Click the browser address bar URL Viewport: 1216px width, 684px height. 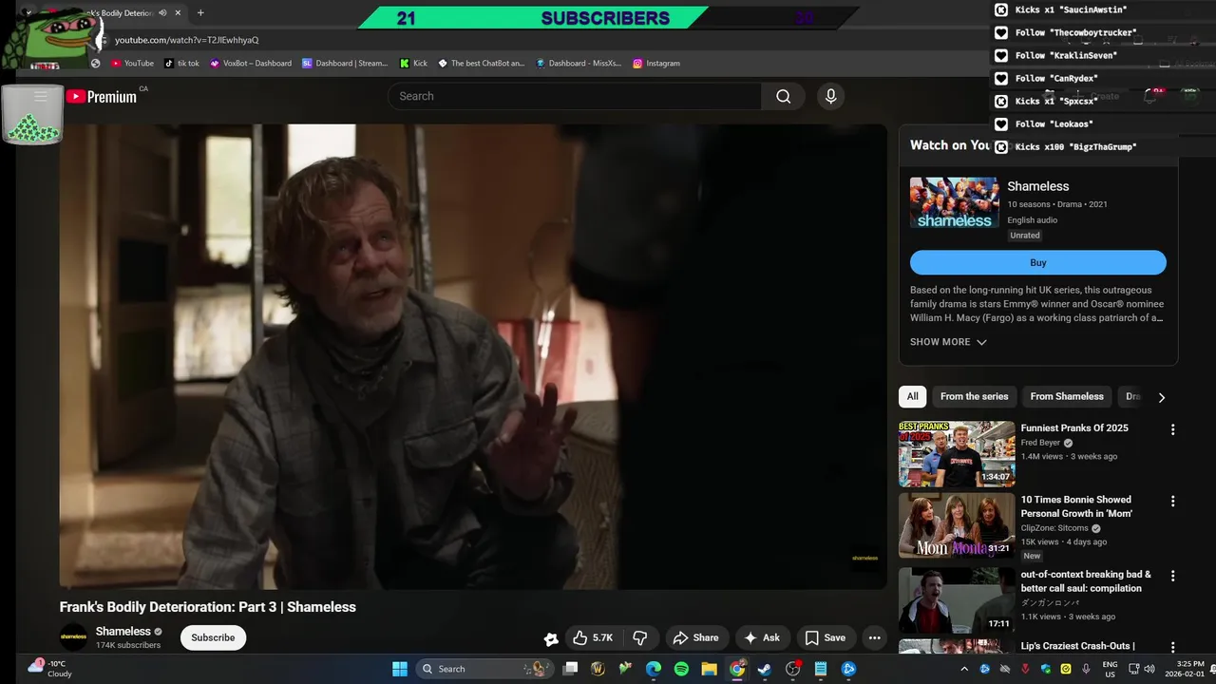click(187, 40)
